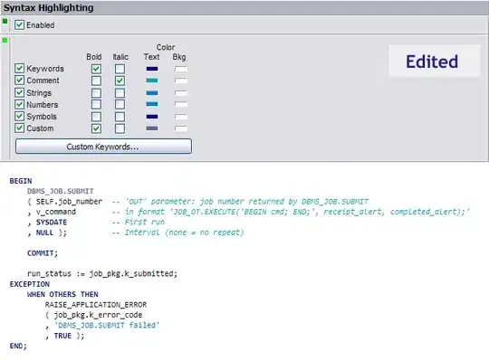Viewport: 489px width, 361px height.
Task: Pick the Symbols text color swatch
Action: coord(152,117)
